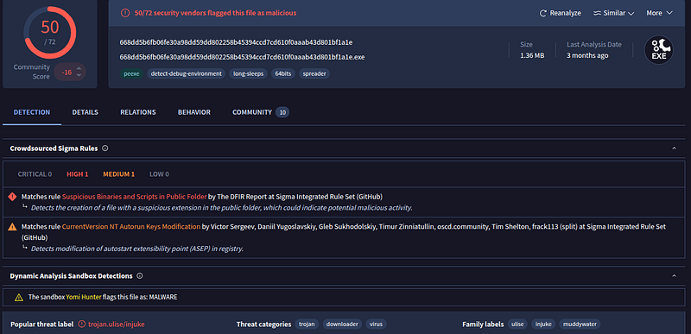Open the Similar dropdown
The width and height of the screenshot is (691, 334).
pyautogui.click(x=614, y=13)
